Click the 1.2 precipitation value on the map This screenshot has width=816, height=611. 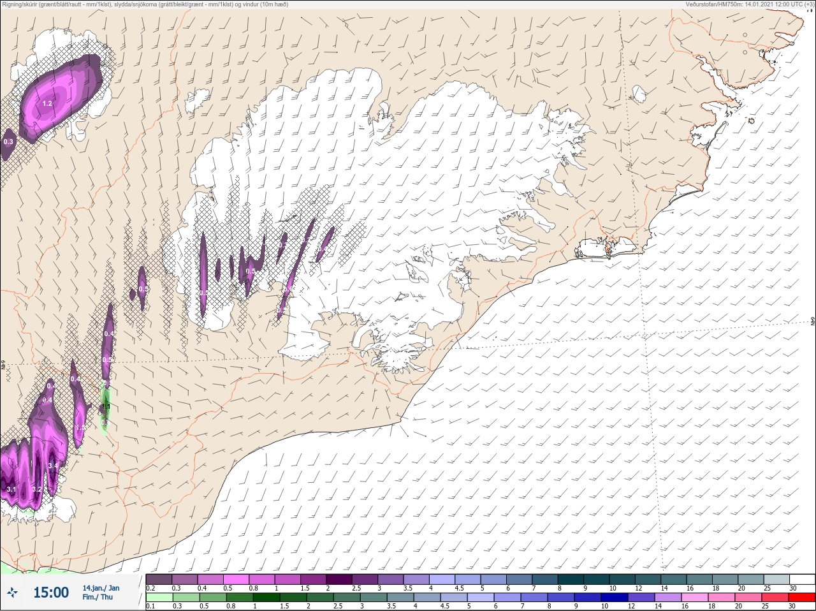tap(47, 103)
